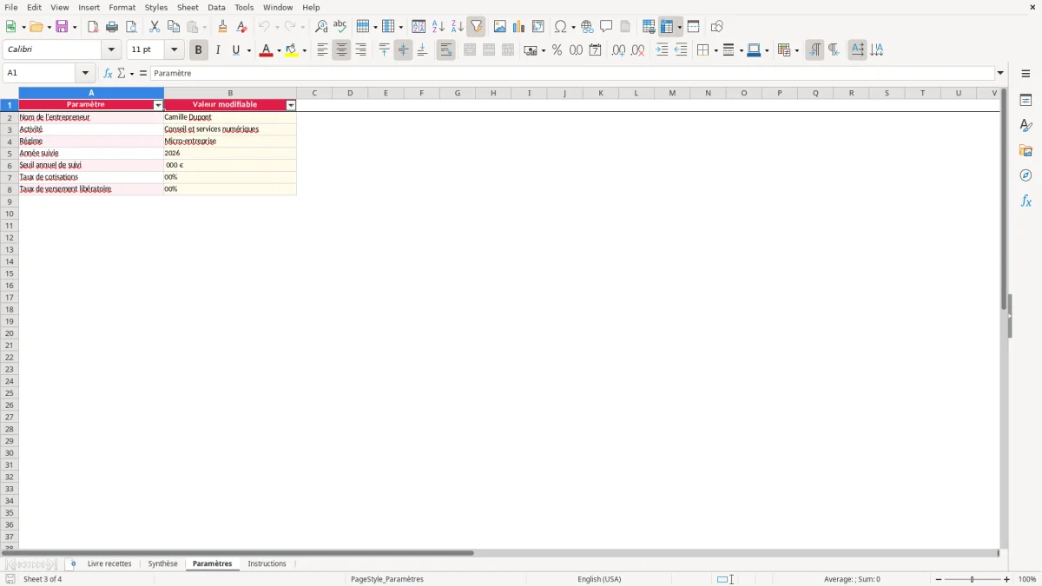1042x586 pixels.
Task: Click the Save document icon
Action: point(62,27)
